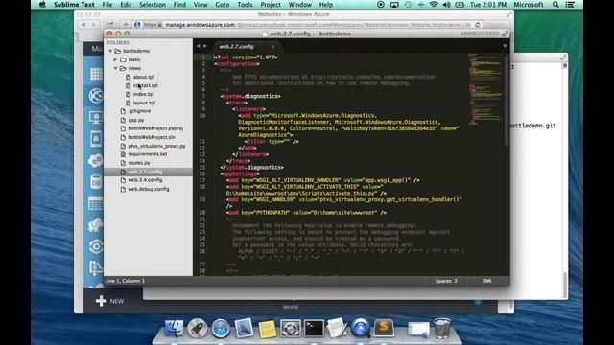Open SQL Databases DB icon in Azure
The height and width of the screenshot is (345, 614).
click(96, 182)
